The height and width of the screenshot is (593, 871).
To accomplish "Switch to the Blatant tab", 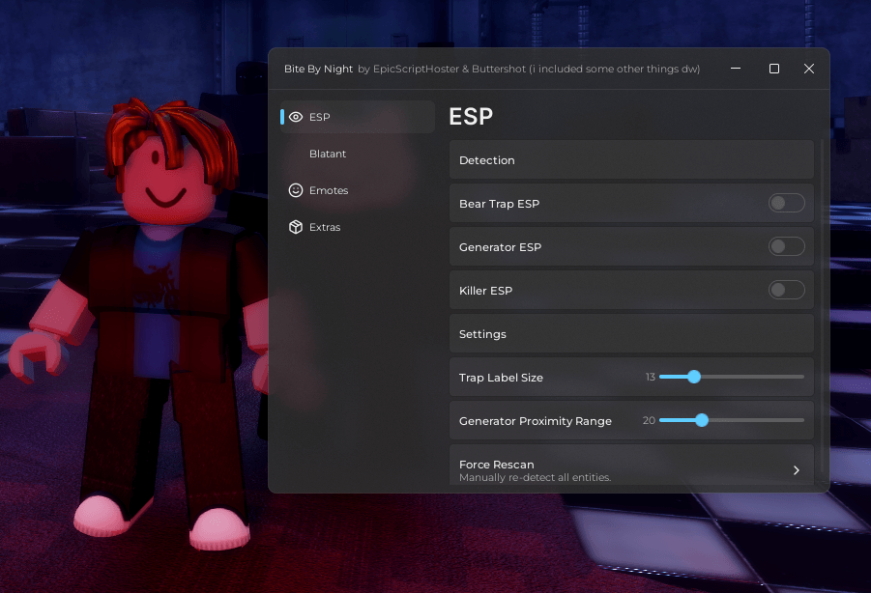I will click(x=357, y=154).
